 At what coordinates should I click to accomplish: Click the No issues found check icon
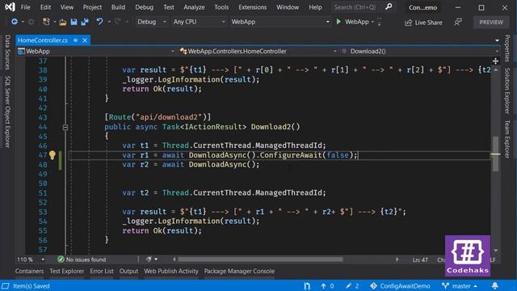61,259
